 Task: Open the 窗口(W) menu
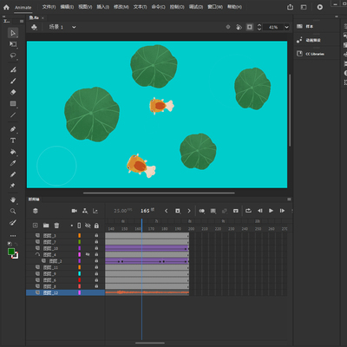[x=215, y=7]
